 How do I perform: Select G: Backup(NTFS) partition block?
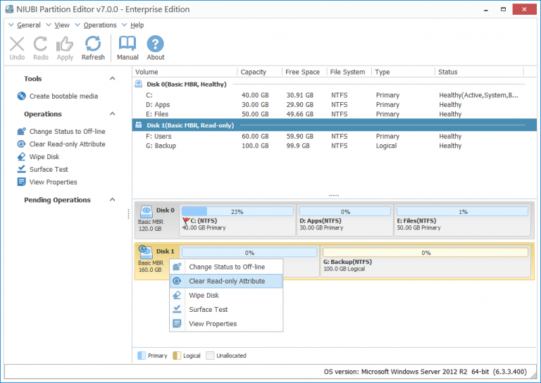point(425,261)
